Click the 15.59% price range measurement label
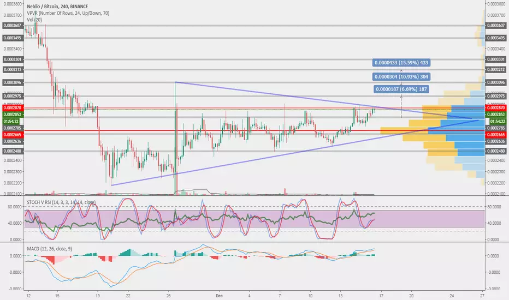 pos(401,63)
